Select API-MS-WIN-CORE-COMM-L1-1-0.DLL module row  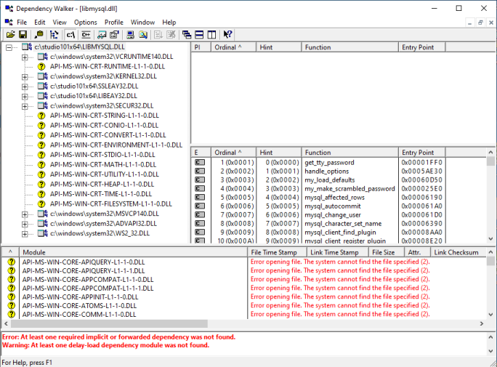point(79,315)
